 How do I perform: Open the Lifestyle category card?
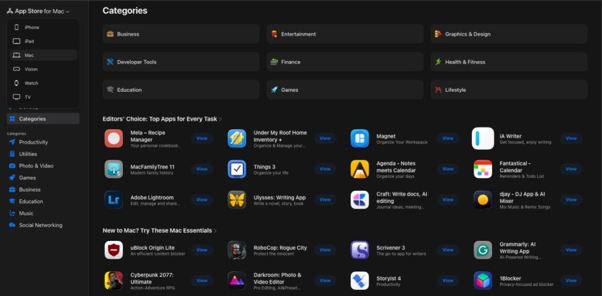[509, 90]
